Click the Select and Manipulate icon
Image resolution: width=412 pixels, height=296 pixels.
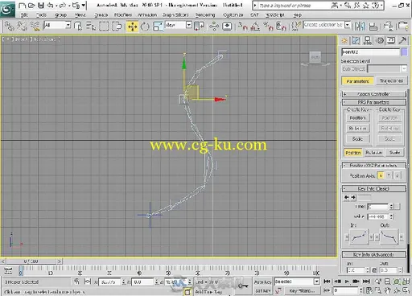pos(214,27)
